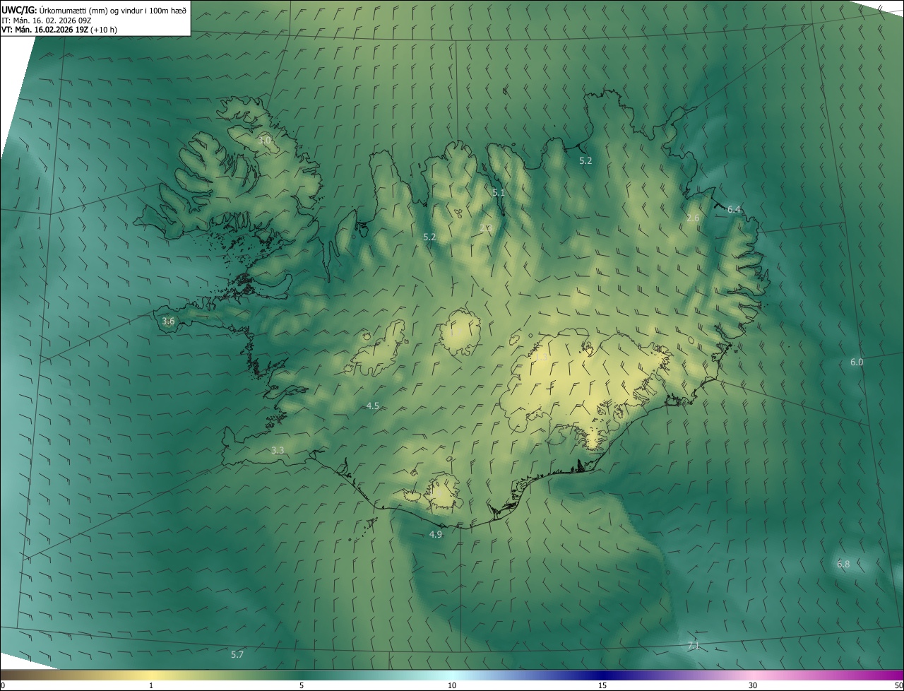Click the 5.1 precipitable water value

499,192
